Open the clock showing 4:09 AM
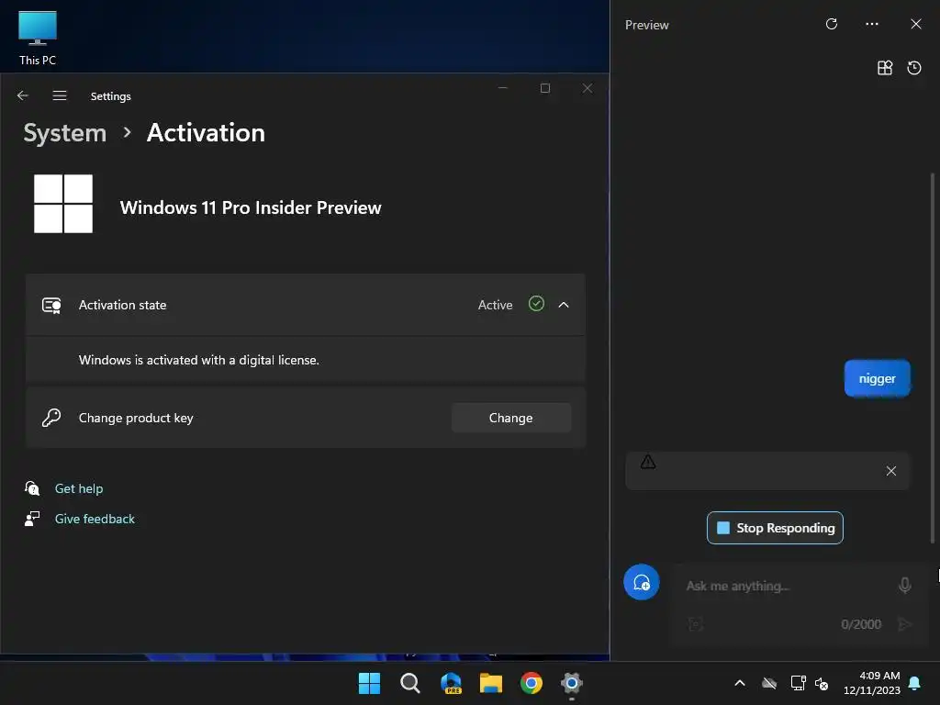Viewport: 940px width, 705px height. pyautogui.click(x=872, y=683)
